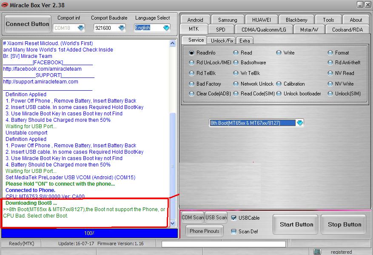Viewport: 373px width, 255px height.
Task: Open Phone Pinouts
Action: tap(204, 231)
